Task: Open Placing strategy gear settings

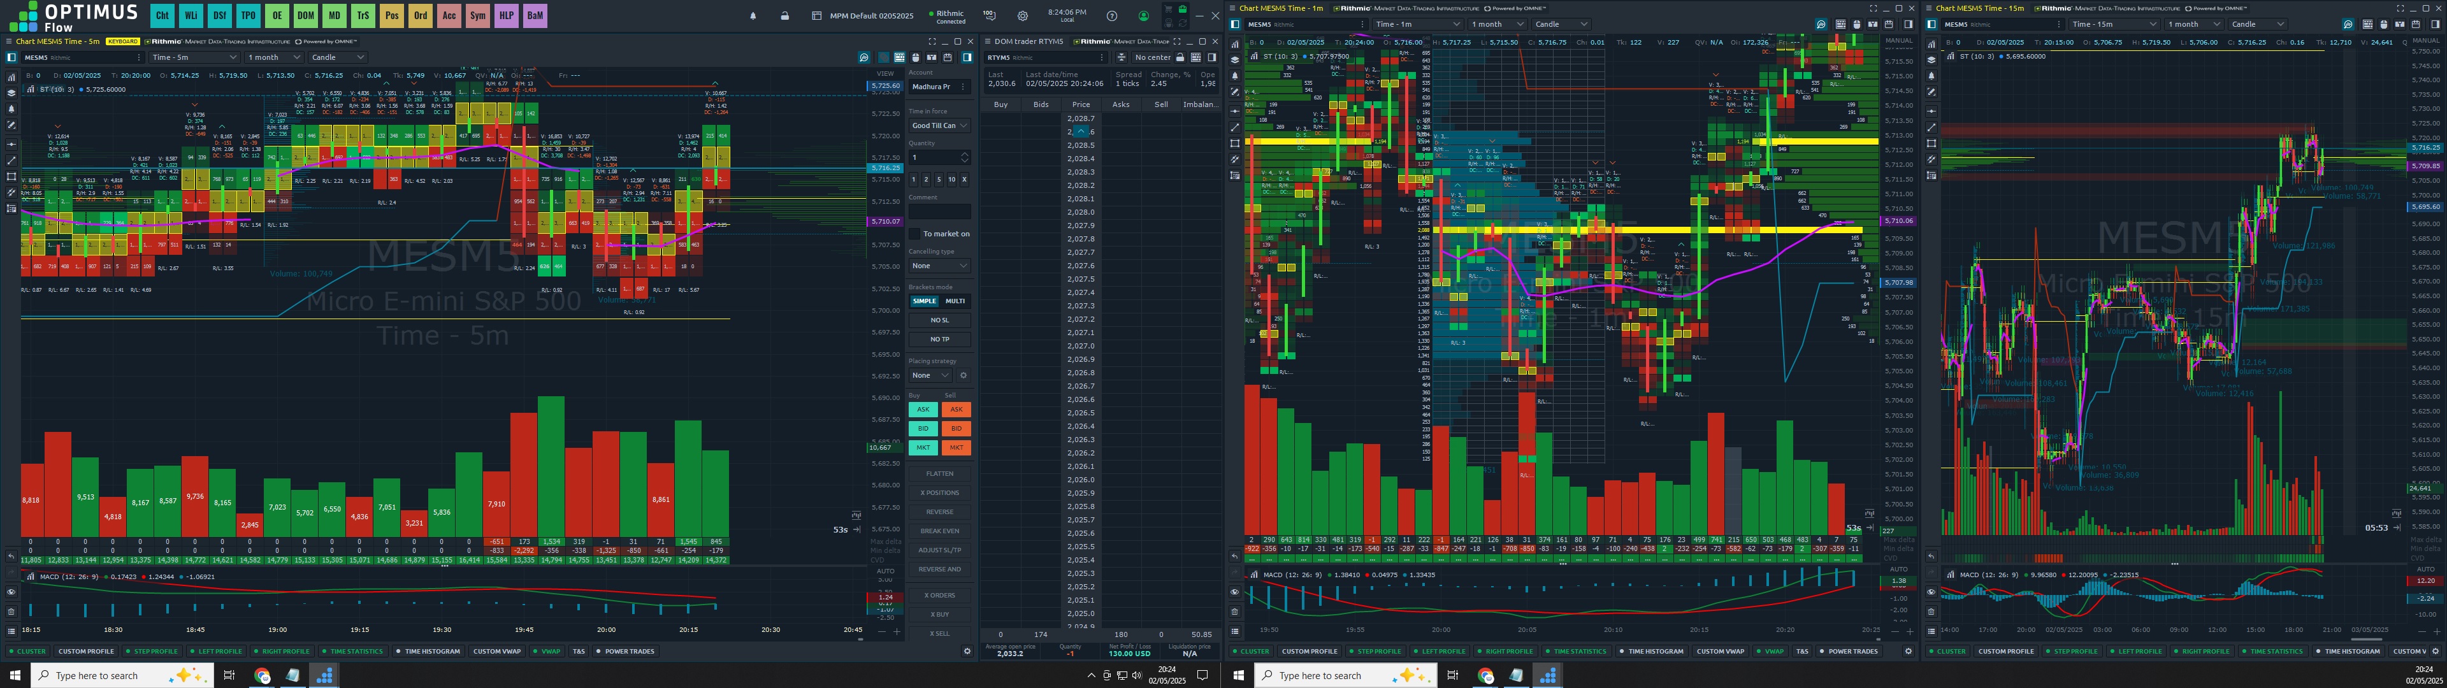Action: coord(964,375)
